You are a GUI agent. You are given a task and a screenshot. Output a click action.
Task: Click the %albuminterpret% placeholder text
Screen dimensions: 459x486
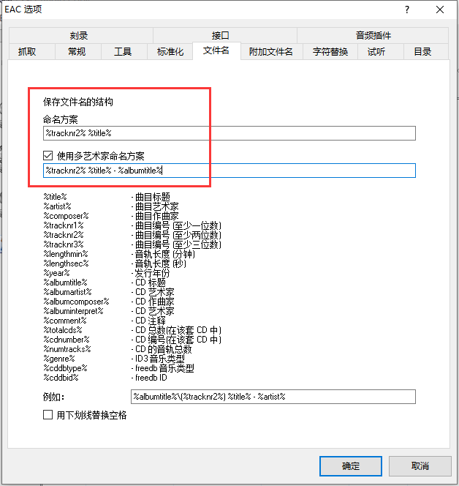(73, 311)
